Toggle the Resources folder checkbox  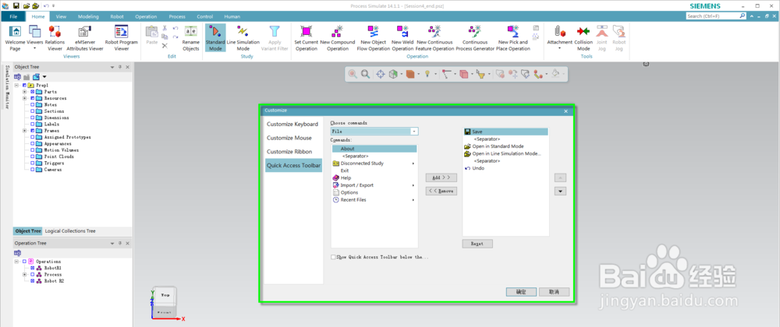pos(33,98)
